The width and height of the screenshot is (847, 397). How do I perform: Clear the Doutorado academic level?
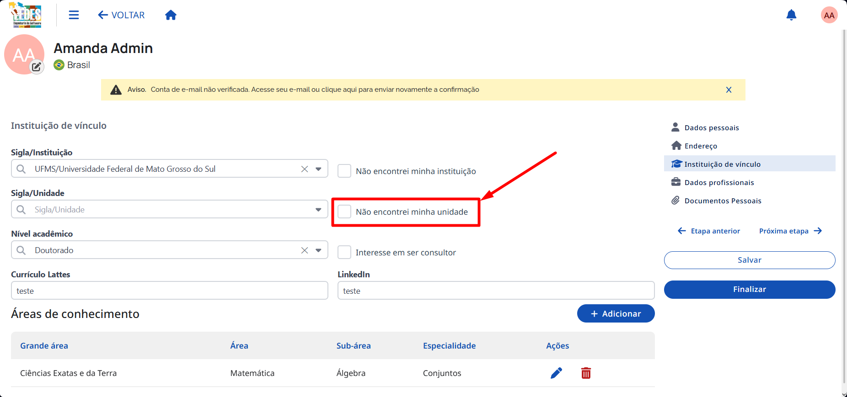click(x=305, y=250)
